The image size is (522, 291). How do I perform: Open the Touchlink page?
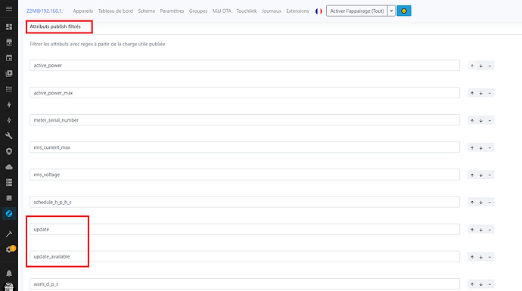click(x=247, y=11)
